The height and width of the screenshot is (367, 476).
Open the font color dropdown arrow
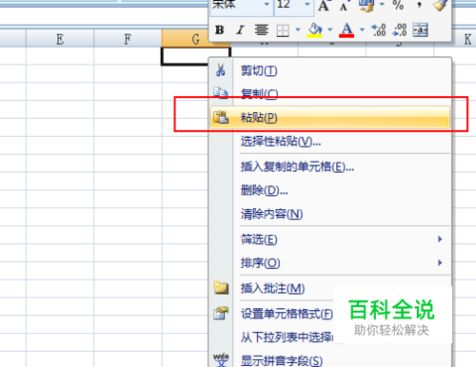[x=362, y=29]
